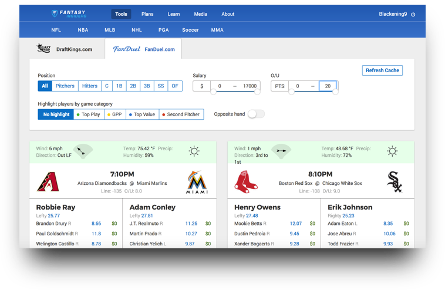Click the wind direction icon for Arizona game
The image size is (445, 290).
point(83,151)
